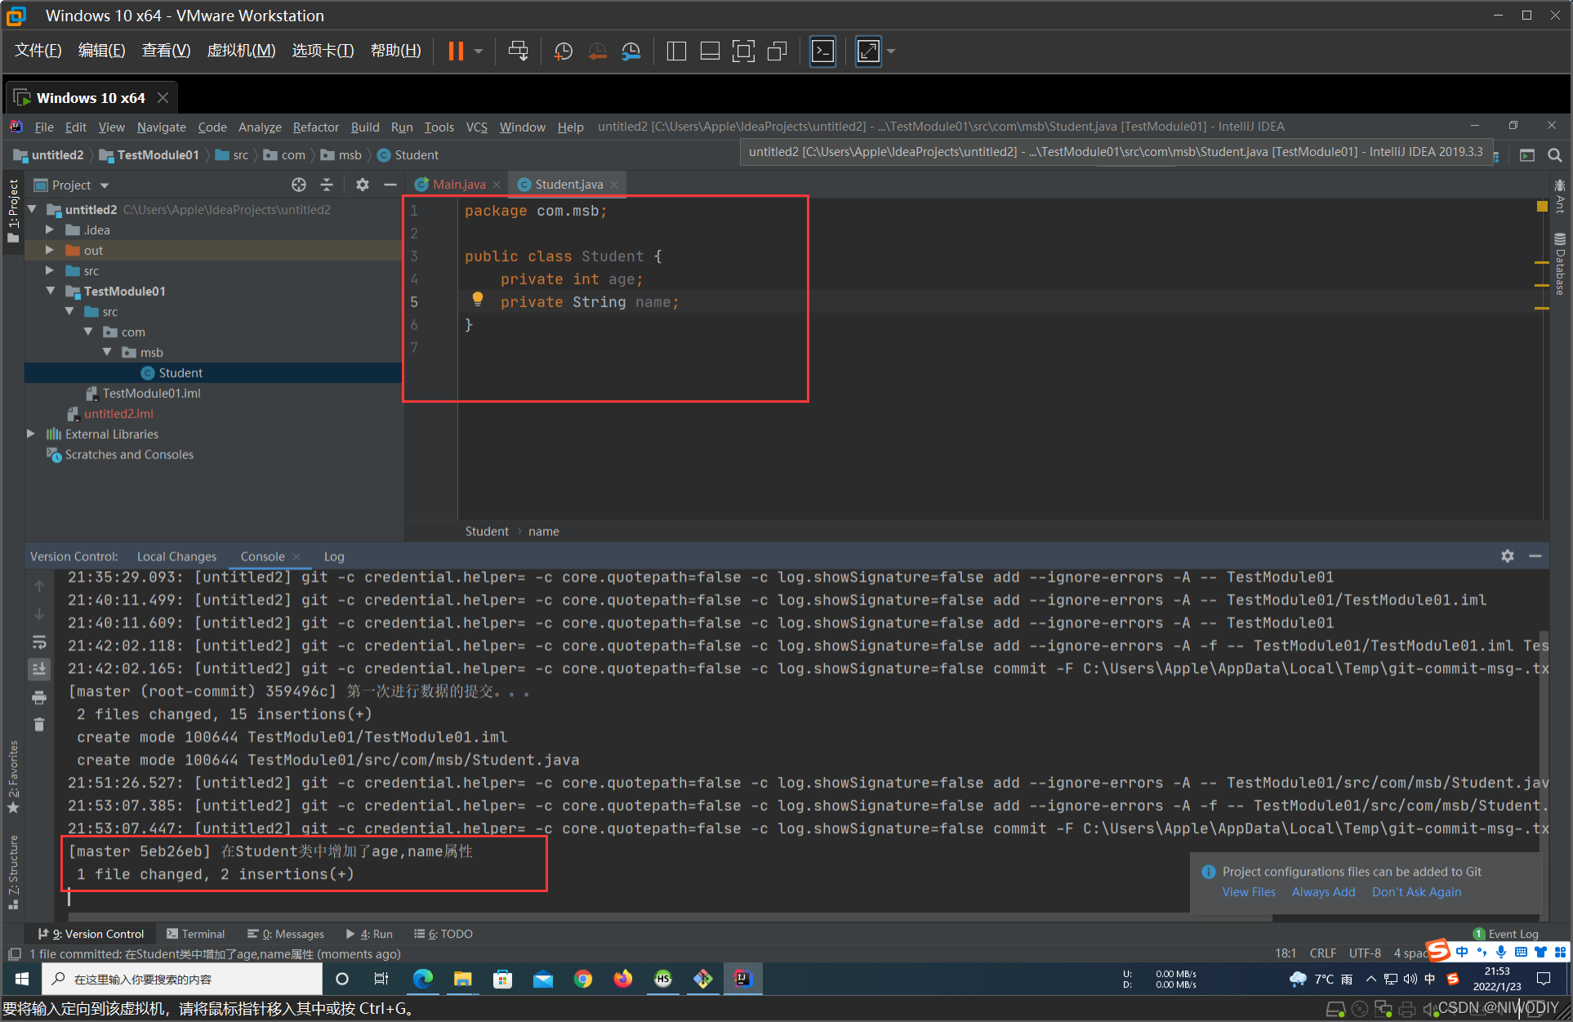Collapse the msb package node
The image size is (1573, 1022).
(x=107, y=352)
